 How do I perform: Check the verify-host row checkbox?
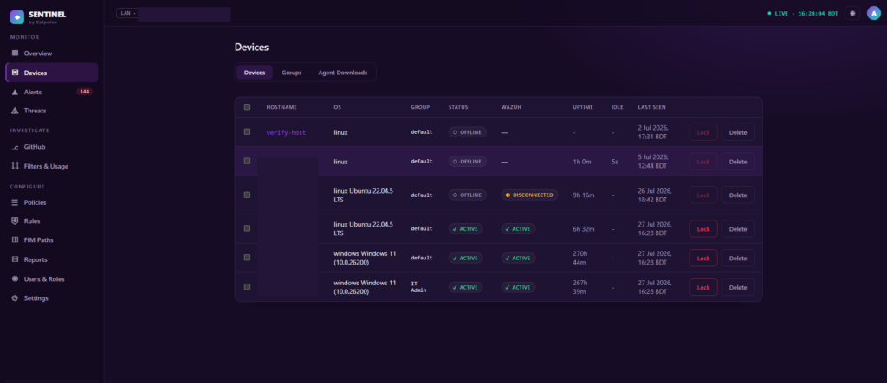tap(247, 131)
